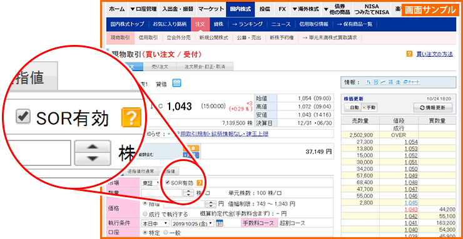Click the 数量 quantity stepper in the form
Image resolution: width=463 pixels, height=239 pixels.
[x=188, y=193]
